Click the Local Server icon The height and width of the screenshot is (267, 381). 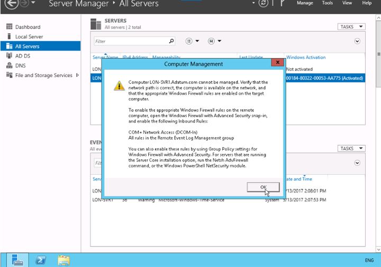tap(9, 36)
